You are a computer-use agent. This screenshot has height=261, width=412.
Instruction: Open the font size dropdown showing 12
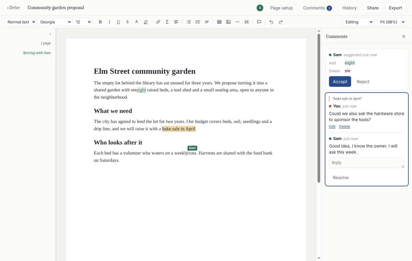coord(82,22)
